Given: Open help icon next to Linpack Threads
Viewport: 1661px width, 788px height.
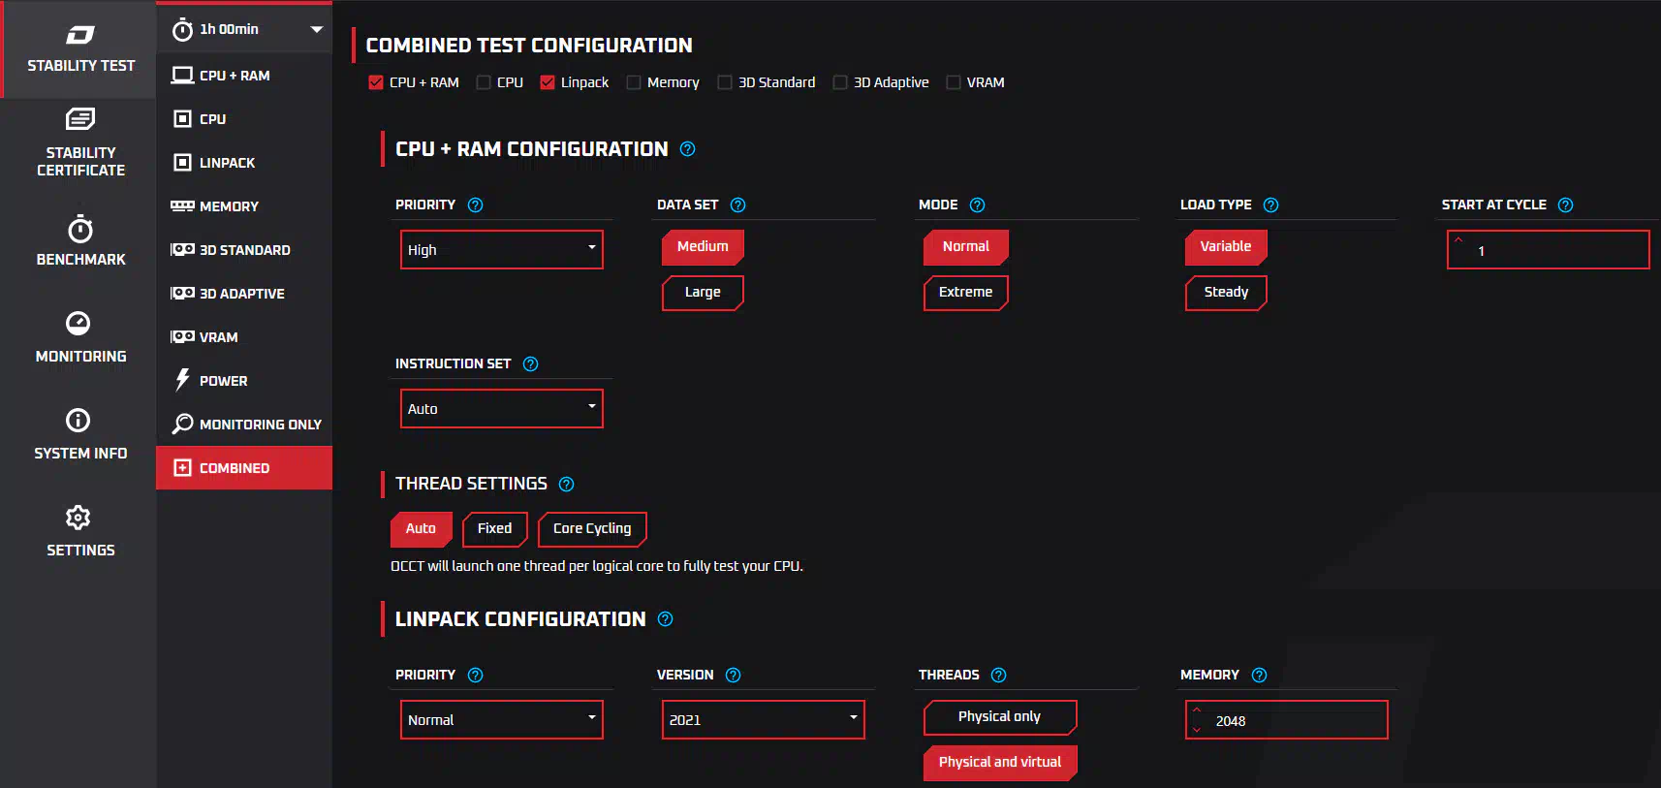Looking at the screenshot, I should tap(999, 675).
